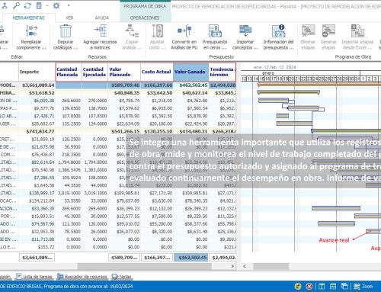This screenshot has height=292, width=381.
Task: Select Valor Ganado cell $58,377.60
Action: (x=190, y=224)
